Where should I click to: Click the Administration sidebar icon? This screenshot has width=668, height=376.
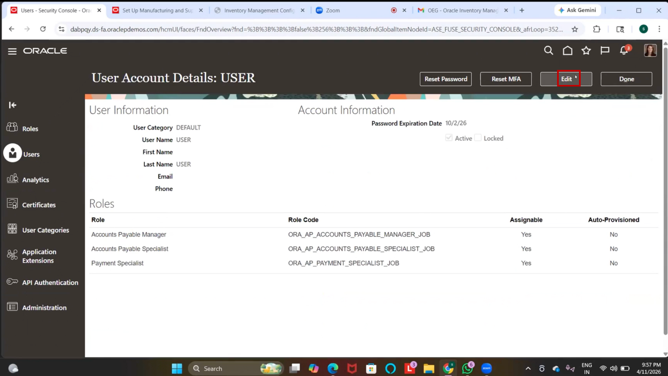pyautogui.click(x=12, y=307)
